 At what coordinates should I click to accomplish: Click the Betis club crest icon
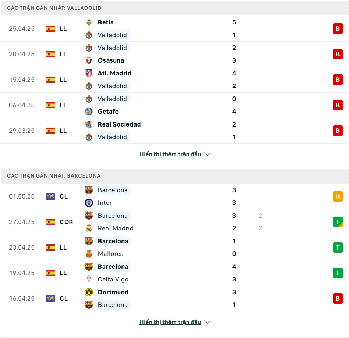pos(89,22)
